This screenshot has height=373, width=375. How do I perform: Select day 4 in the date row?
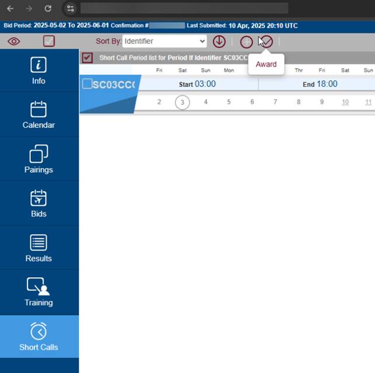click(205, 102)
